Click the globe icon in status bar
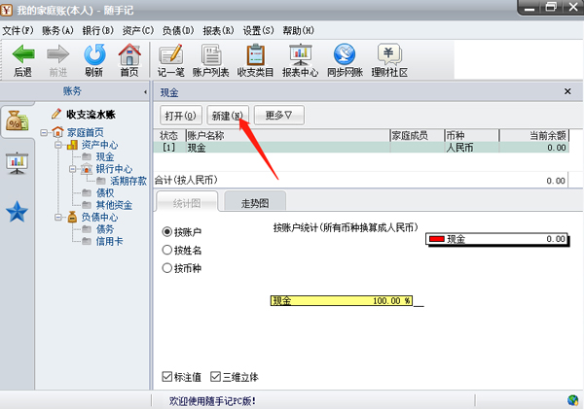 pos(573,400)
